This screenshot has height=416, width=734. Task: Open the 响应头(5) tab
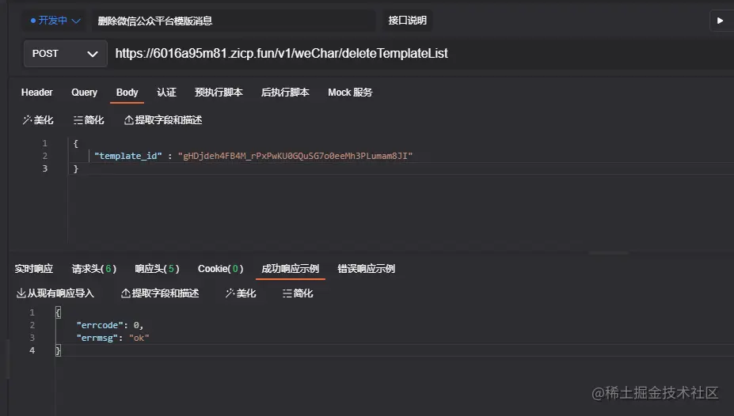157,269
